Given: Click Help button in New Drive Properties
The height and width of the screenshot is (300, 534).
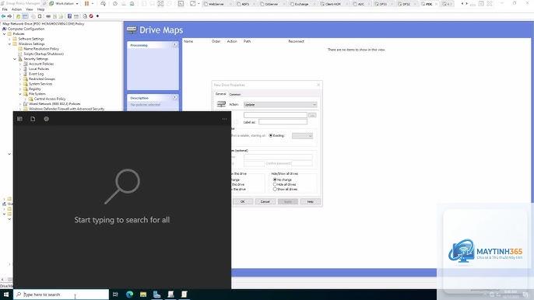Looking at the screenshot, I should click(x=311, y=202).
